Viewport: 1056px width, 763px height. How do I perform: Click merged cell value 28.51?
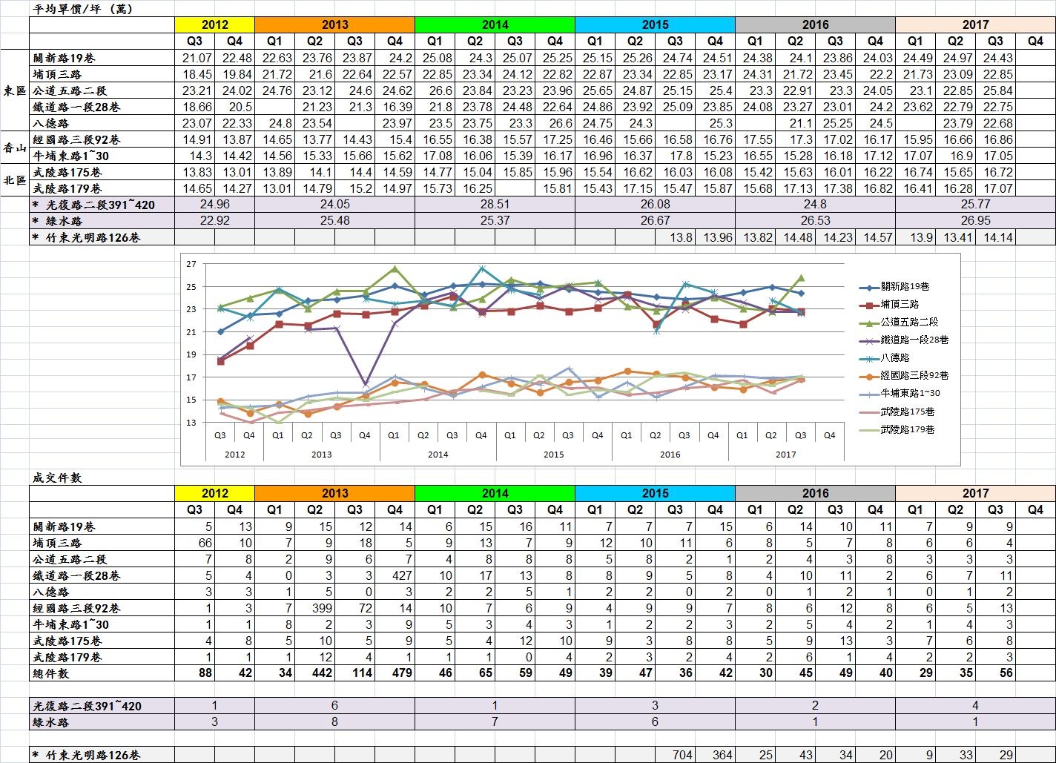(x=495, y=205)
